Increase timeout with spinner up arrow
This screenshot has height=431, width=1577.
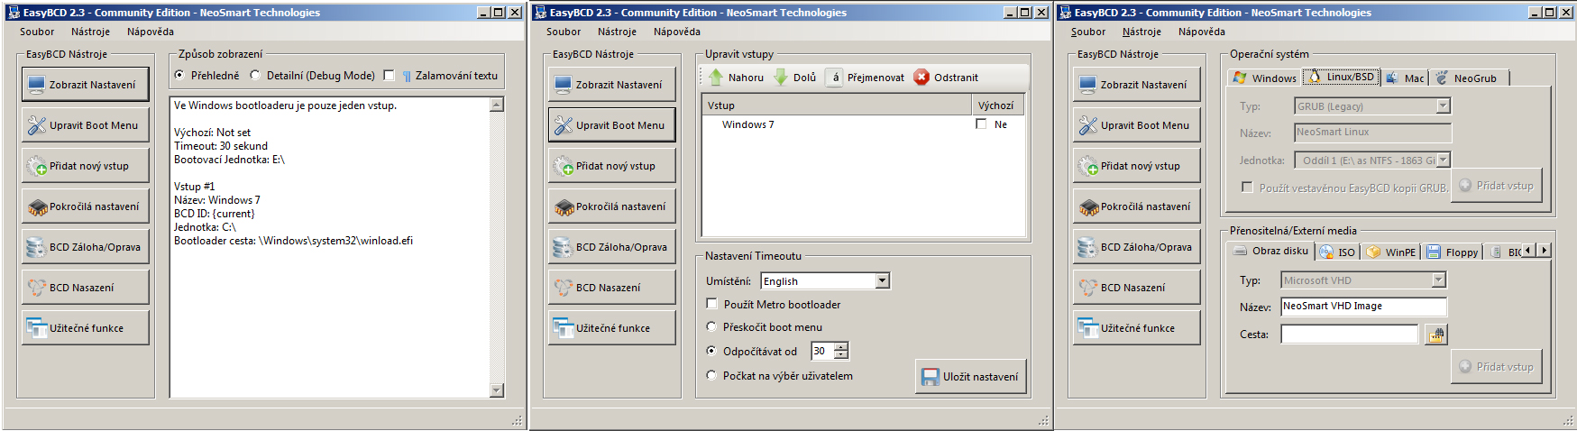point(841,347)
